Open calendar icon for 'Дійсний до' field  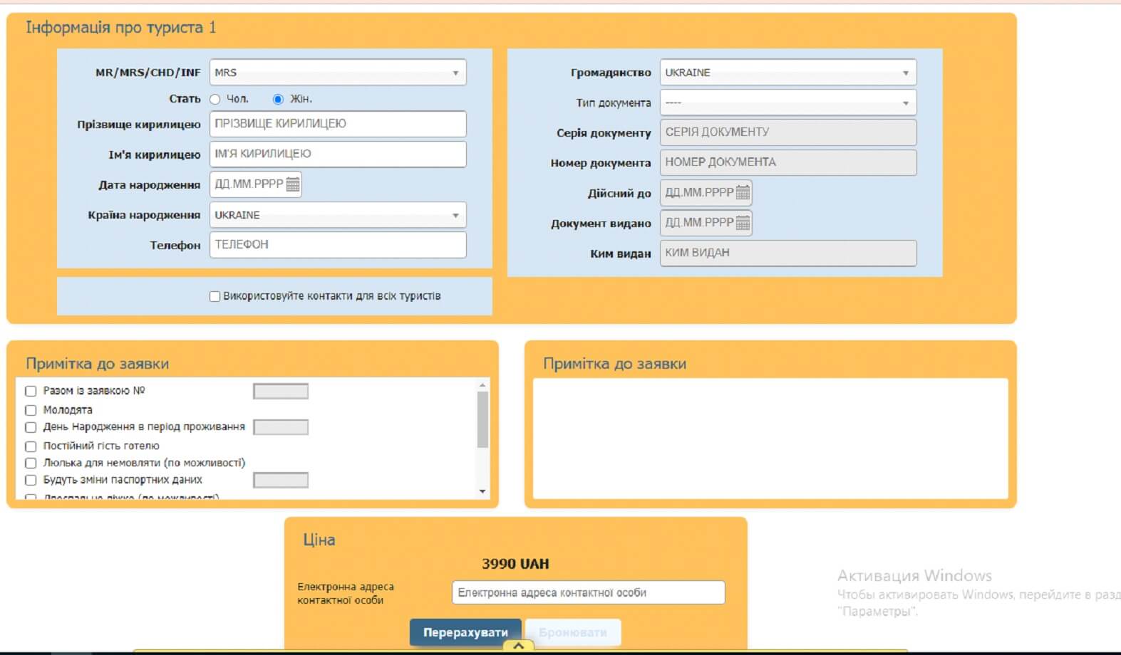pos(743,193)
